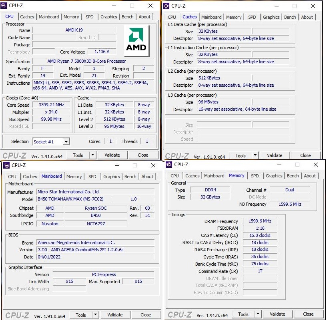
Task: Open Bench tab in Mainboard window
Action: [x=130, y=177]
